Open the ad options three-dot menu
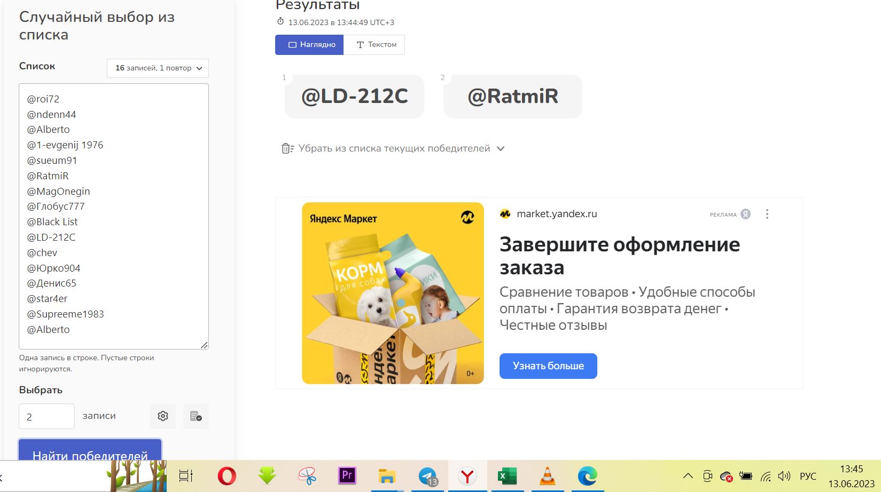 pos(767,214)
